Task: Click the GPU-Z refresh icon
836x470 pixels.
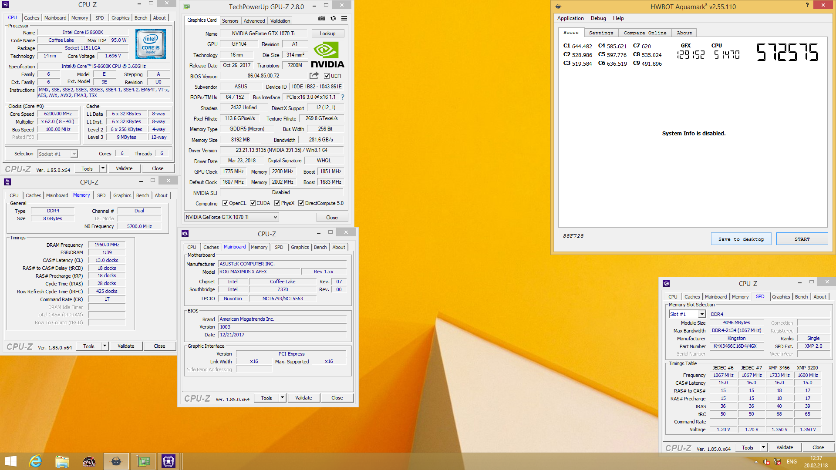Action: [333, 18]
